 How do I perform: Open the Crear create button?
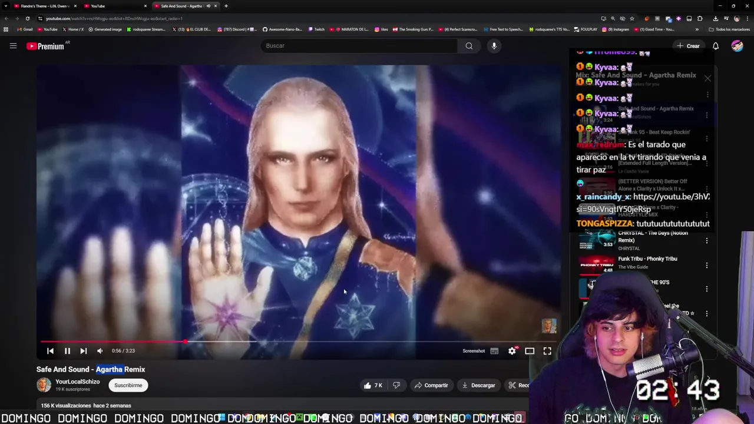688,46
